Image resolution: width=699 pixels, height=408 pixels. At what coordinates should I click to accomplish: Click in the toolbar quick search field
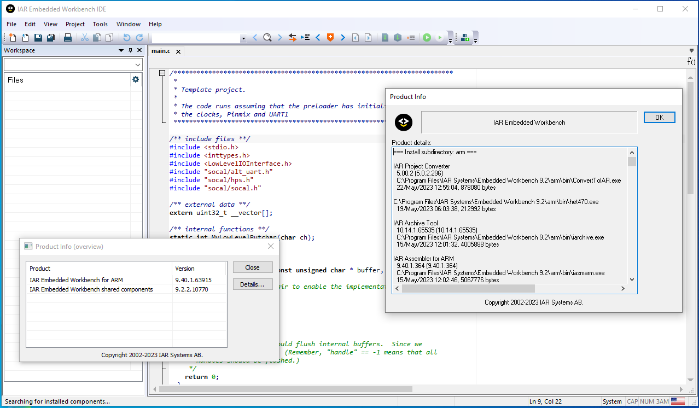[196, 38]
